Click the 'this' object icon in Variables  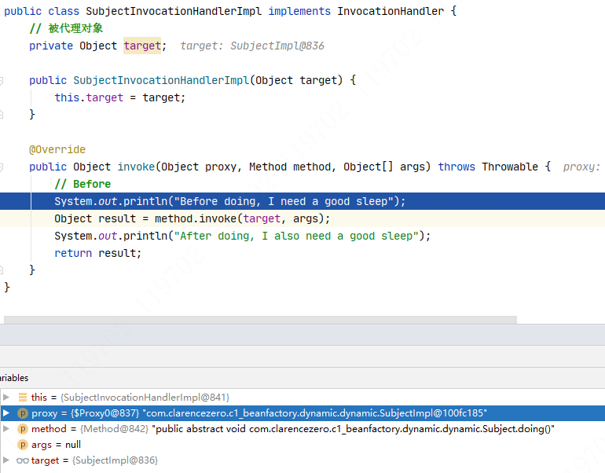click(x=23, y=397)
